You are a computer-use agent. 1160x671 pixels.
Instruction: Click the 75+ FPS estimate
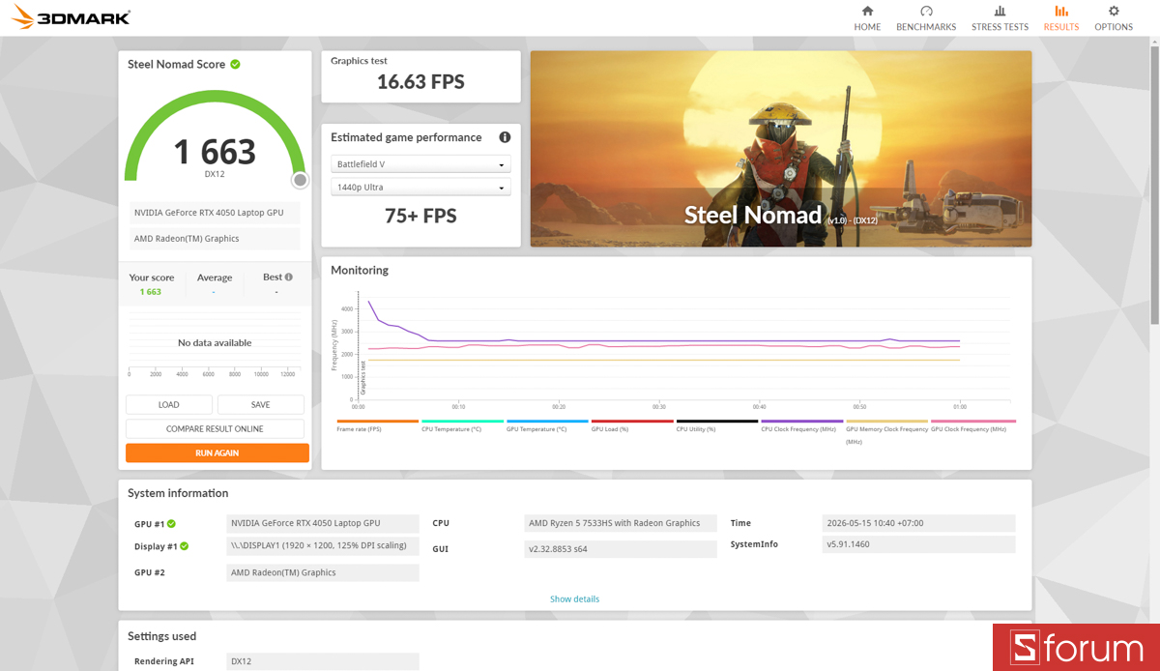(x=420, y=216)
